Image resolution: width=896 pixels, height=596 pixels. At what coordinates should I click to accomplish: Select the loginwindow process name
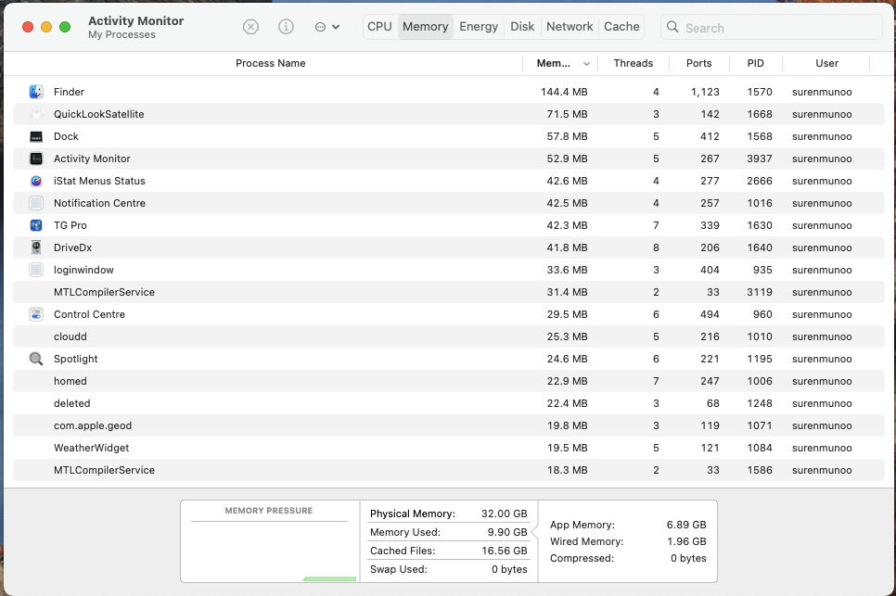tap(83, 270)
